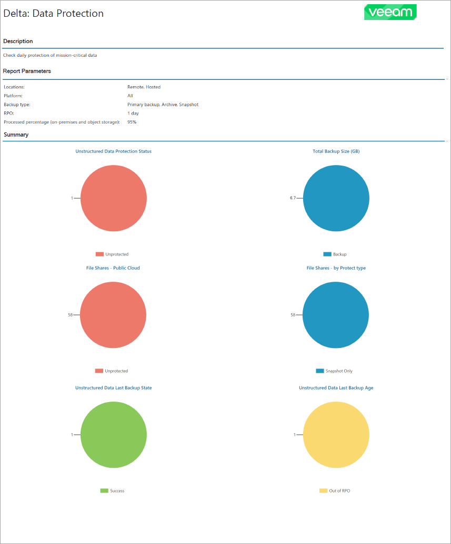This screenshot has height=544, width=451.
Task: Click the Report Parameters heading
Action: [27, 71]
